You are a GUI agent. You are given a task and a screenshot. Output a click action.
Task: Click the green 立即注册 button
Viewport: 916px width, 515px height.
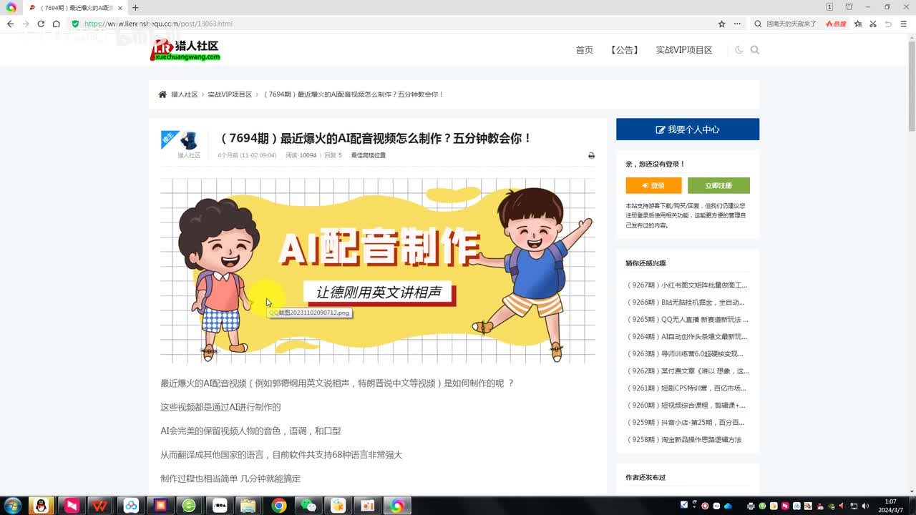click(718, 185)
